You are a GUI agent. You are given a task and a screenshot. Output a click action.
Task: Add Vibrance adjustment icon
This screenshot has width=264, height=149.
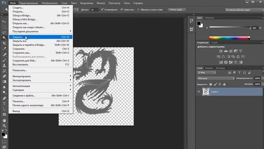(241, 51)
